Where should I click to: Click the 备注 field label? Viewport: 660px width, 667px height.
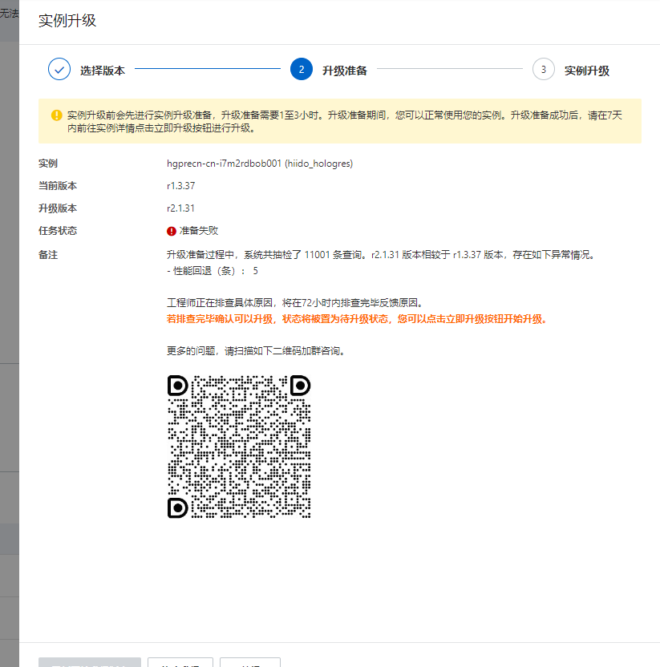coord(48,255)
